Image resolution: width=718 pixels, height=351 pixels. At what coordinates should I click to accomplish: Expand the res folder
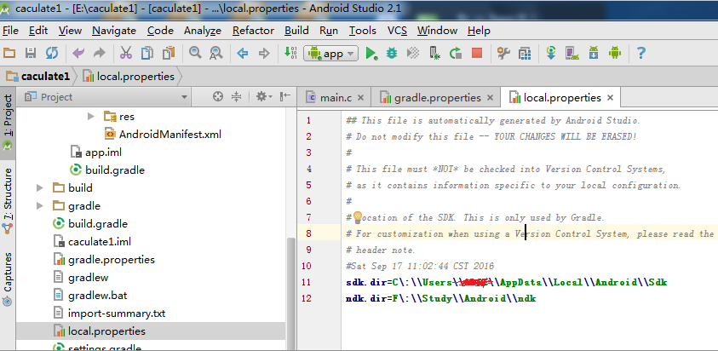[x=90, y=117]
